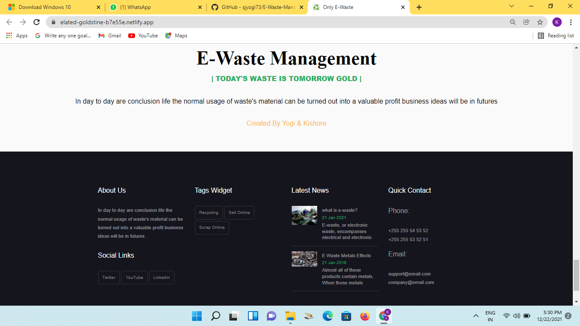The image size is (580, 326).
Task: Open Gmail from the bookmarks bar
Action: click(x=109, y=36)
